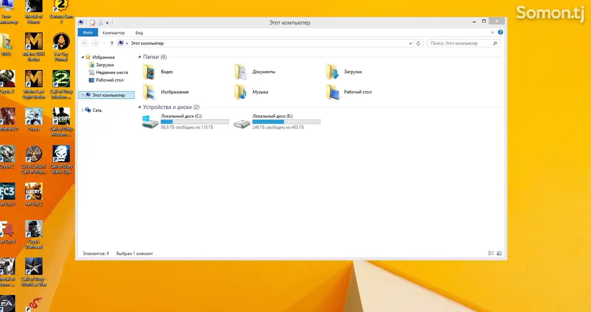Image resolution: width=591 pixels, height=312 pixels.
Task: Open Metro 2033 Redux desktop shortcut
Action: click(x=34, y=47)
